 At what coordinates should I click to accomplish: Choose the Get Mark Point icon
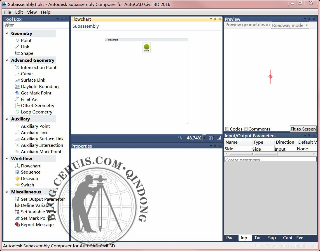pyautogui.click(x=17, y=93)
